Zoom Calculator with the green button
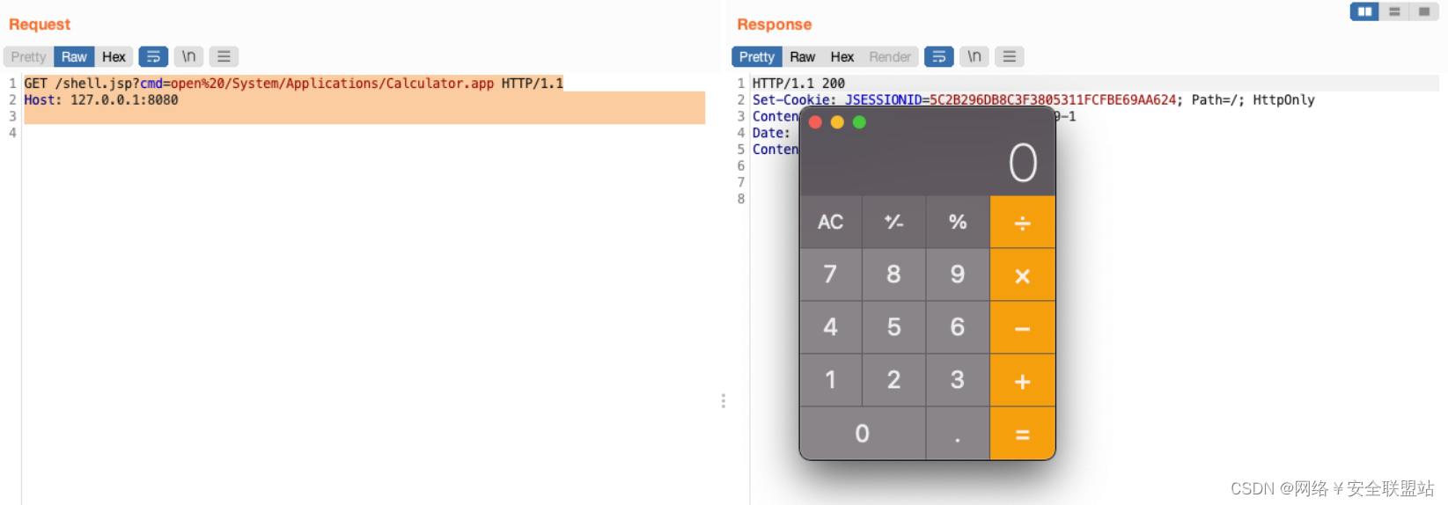The height and width of the screenshot is (505, 1448). click(859, 122)
